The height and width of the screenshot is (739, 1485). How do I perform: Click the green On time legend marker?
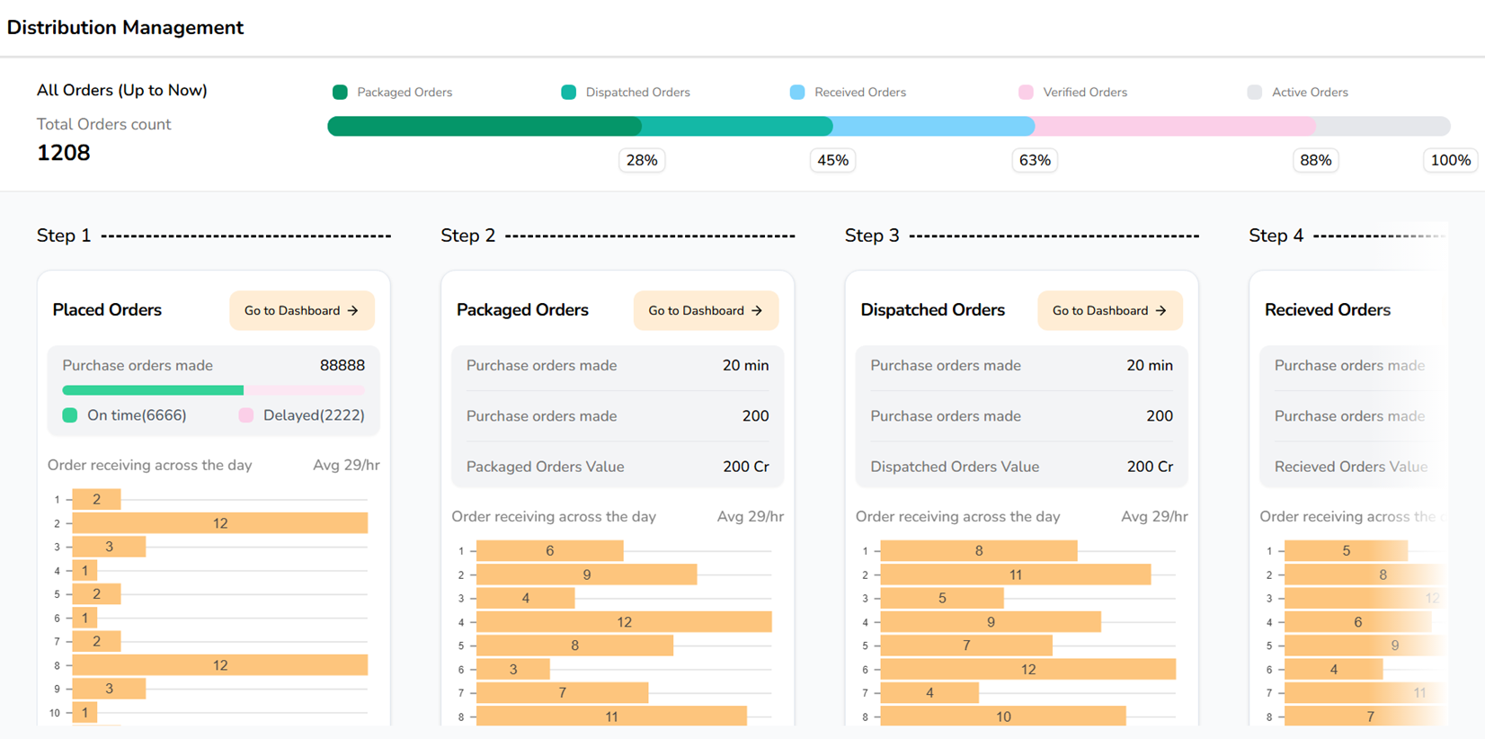70,415
